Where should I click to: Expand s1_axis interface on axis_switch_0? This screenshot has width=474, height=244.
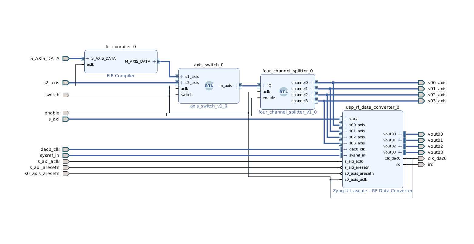(181, 77)
